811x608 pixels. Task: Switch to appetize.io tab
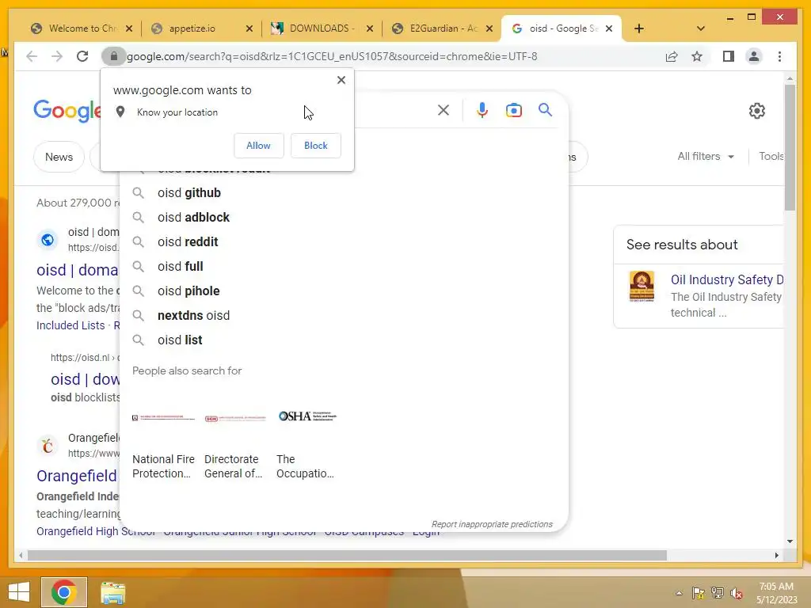click(x=202, y=28)
